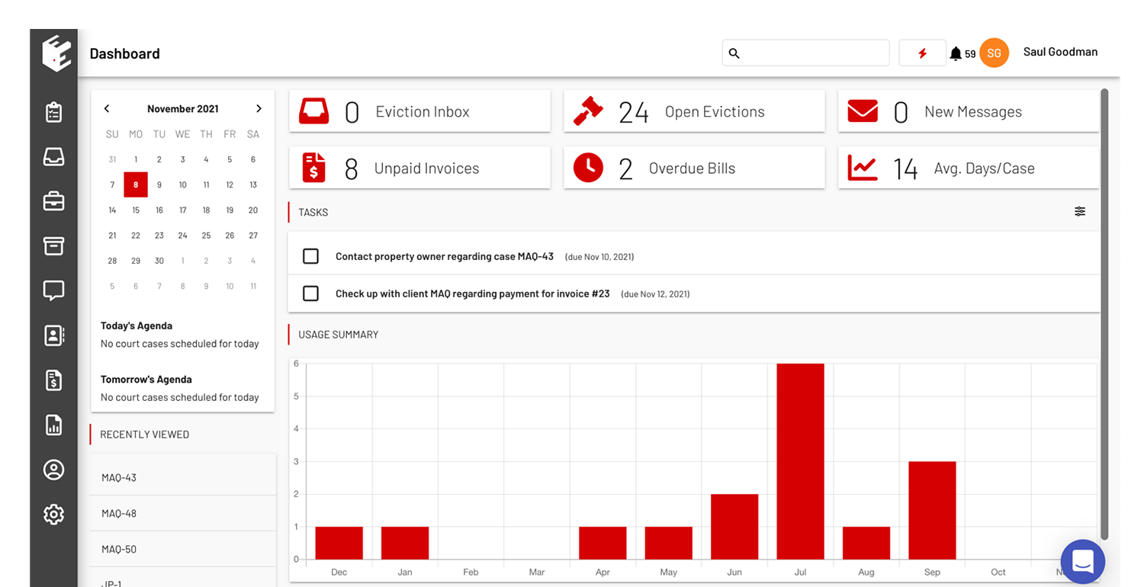Open the settings gear in sidebar
This screenshot has height=587, width=1144.
[53, 515]
